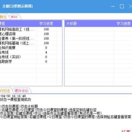132x132 pixels.
Task: Click the 选择测验右键查看答案 instruction line
Action: coord(66,117)
